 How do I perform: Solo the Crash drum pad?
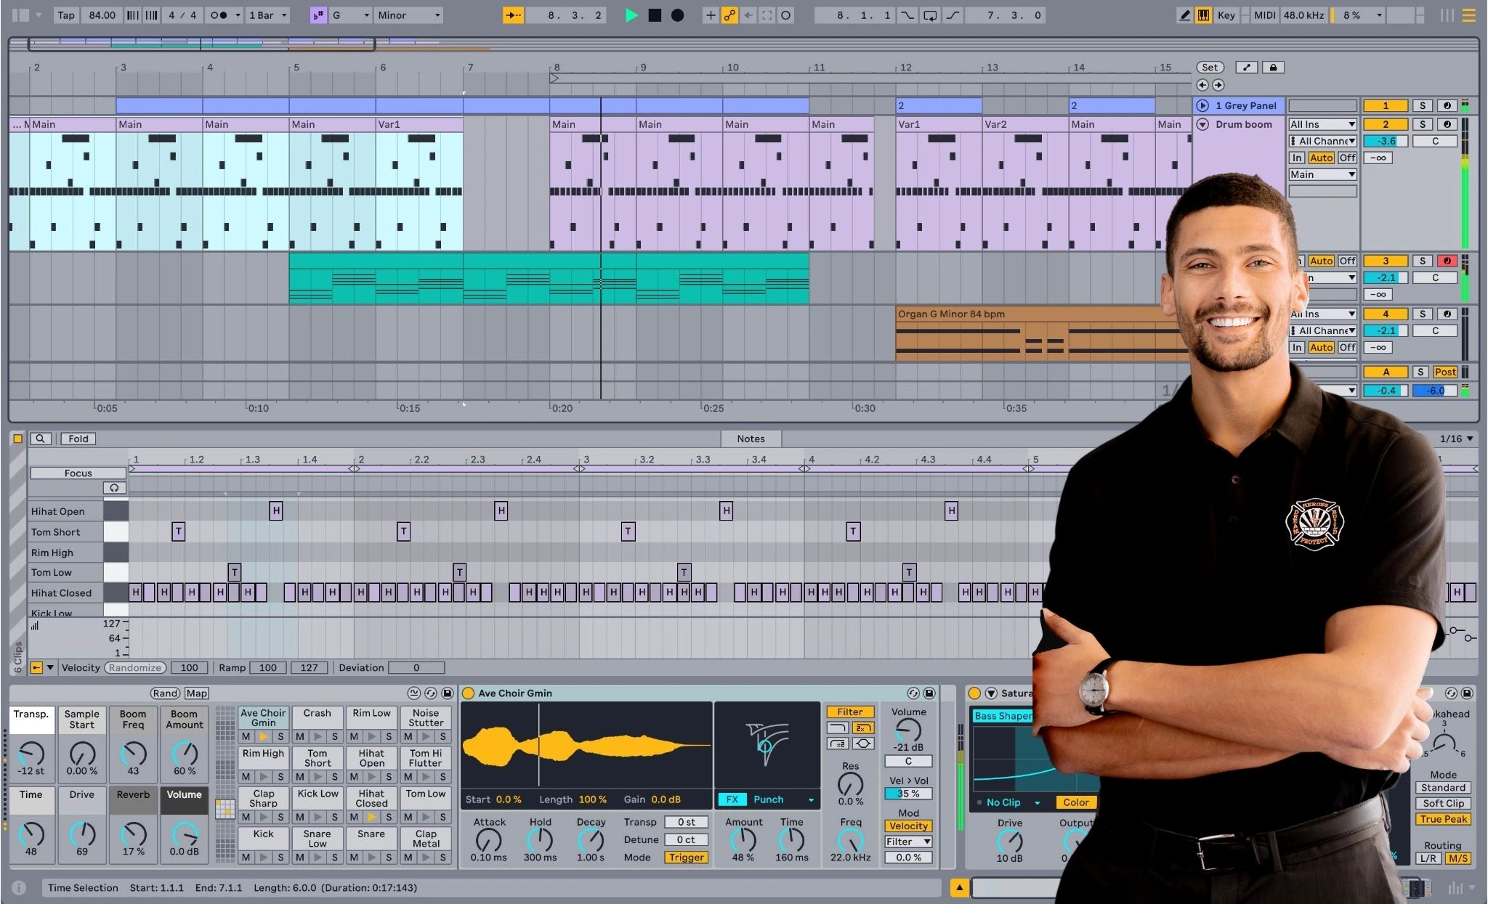point(335,736)
